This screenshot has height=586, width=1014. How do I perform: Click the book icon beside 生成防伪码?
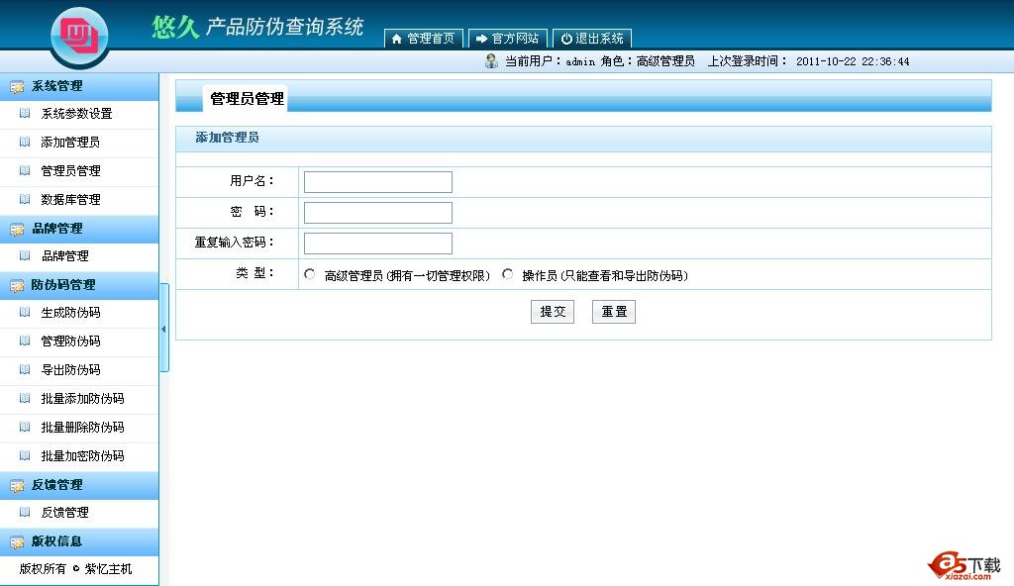(25, 312)
